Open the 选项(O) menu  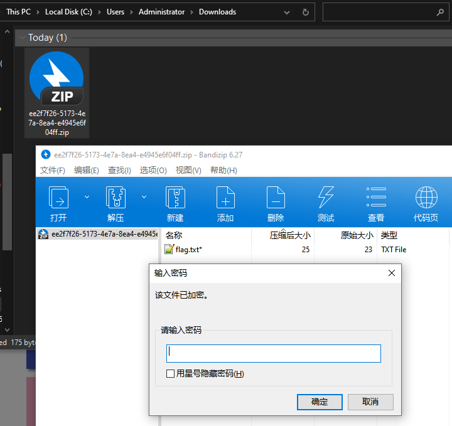tap(153, 170)
